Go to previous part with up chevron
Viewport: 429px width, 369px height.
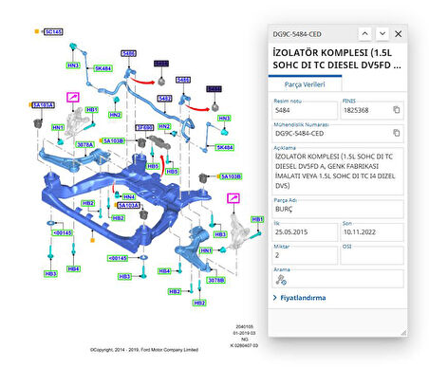coord(364,33)
